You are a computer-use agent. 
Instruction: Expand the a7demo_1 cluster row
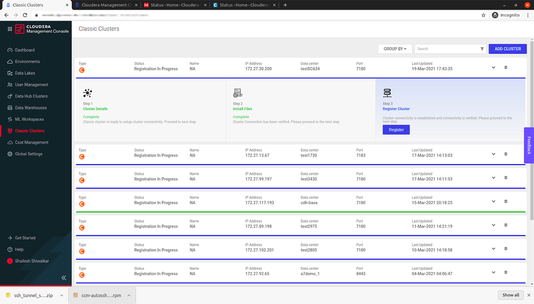[493, 272]
